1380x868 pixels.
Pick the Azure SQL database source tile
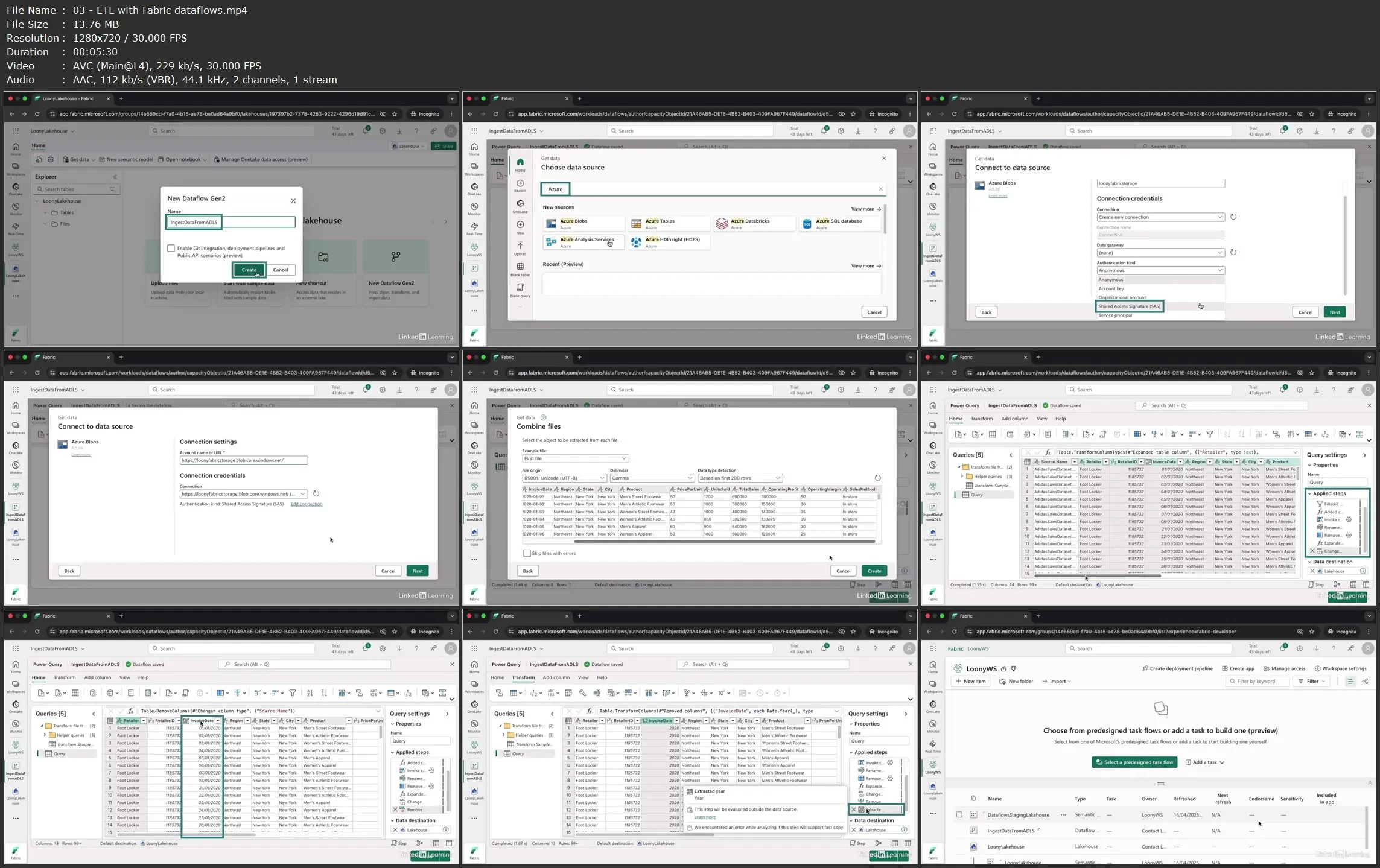pos(839,224)
